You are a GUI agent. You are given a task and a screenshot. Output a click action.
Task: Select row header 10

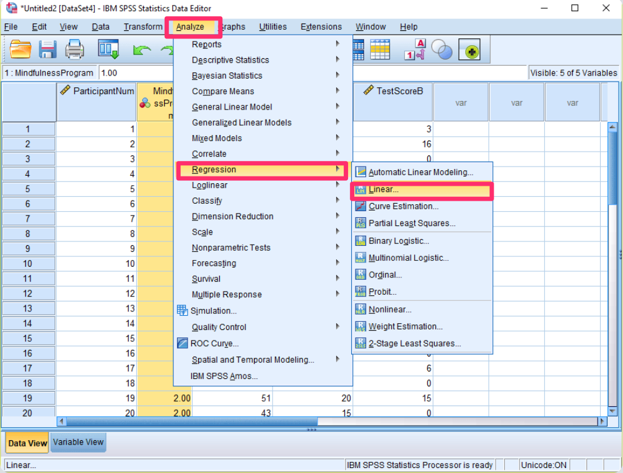pyautogui.click(x=28, y=264)
